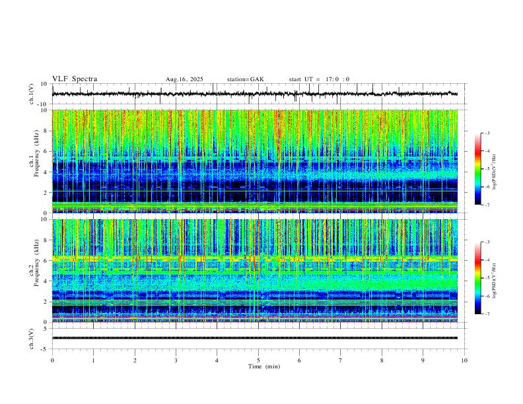Click the "-3" tick on the upper colorbar
Viewport: 523px width, 404px height.
(x=487, y=133)
